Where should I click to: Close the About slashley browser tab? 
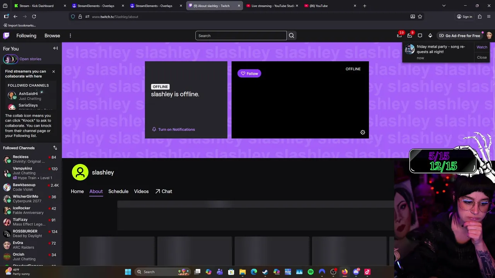[239, 6]
